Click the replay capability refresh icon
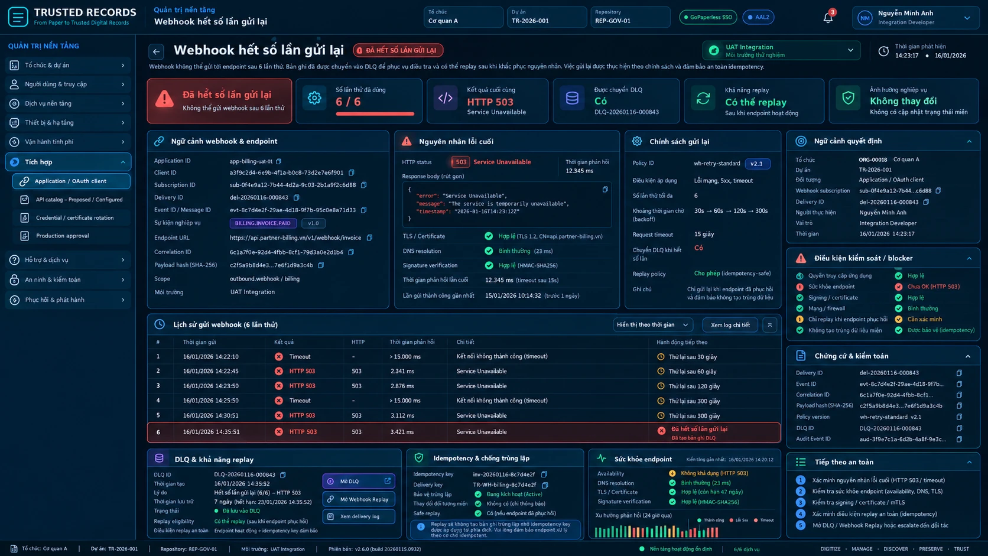Screen dimensions: 988x556 tap(703, 99)
